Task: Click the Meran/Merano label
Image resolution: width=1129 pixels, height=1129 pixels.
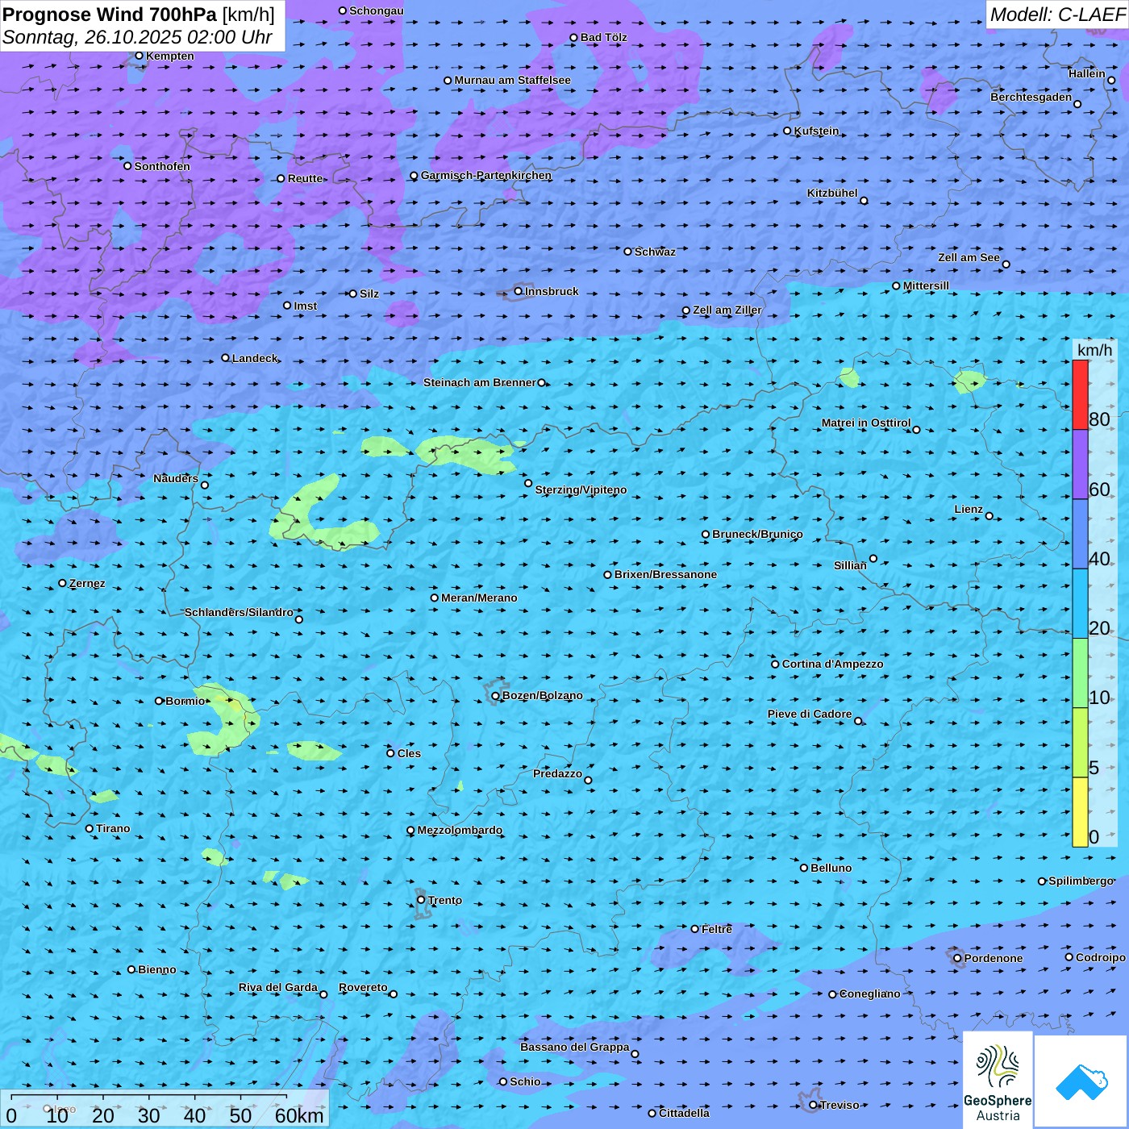Action: (479, 598)
